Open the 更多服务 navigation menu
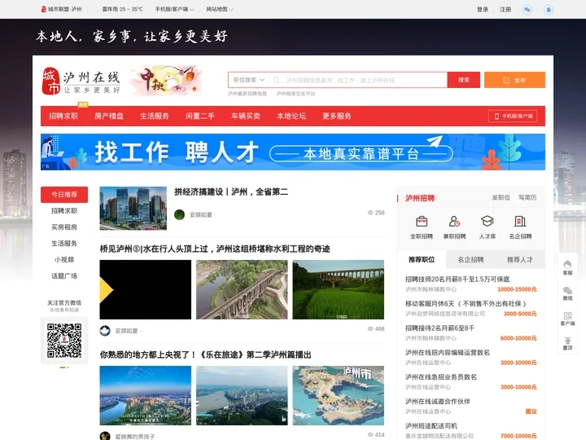The image size is (586, 440). 337,116
